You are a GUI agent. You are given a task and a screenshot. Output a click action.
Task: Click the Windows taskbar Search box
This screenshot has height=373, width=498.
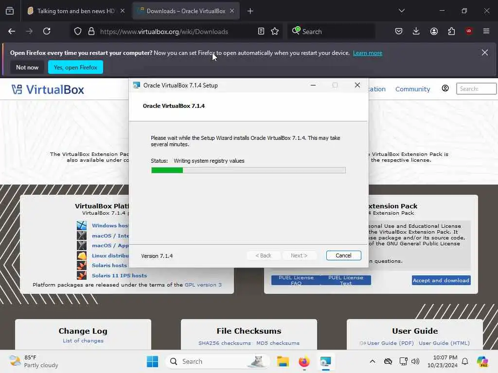218,361
